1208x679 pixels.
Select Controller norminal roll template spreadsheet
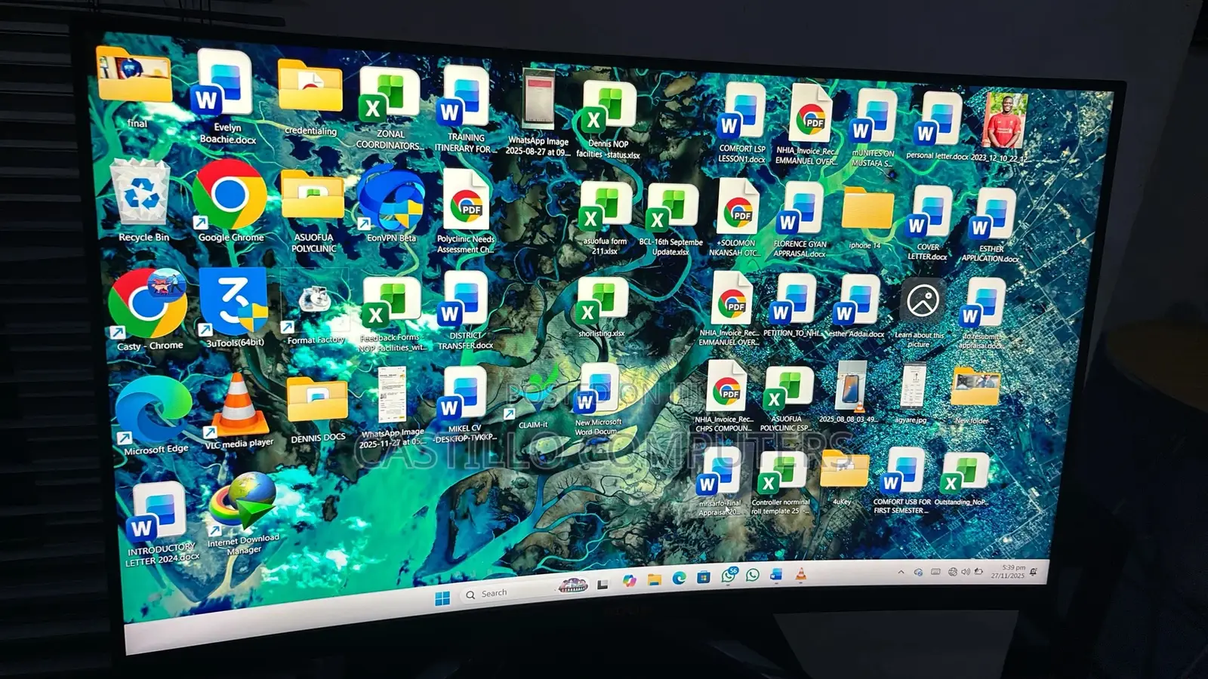pos(781,483)
